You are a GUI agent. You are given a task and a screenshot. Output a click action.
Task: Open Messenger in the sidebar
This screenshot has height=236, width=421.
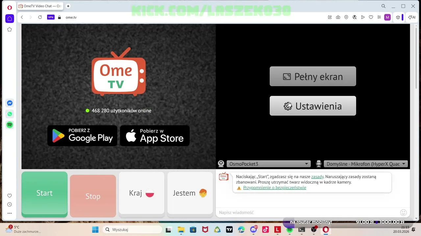[10, 103]
